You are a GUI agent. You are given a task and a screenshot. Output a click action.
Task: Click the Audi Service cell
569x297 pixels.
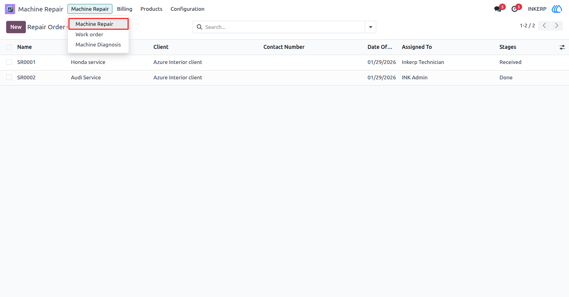(x=86, y=77)
